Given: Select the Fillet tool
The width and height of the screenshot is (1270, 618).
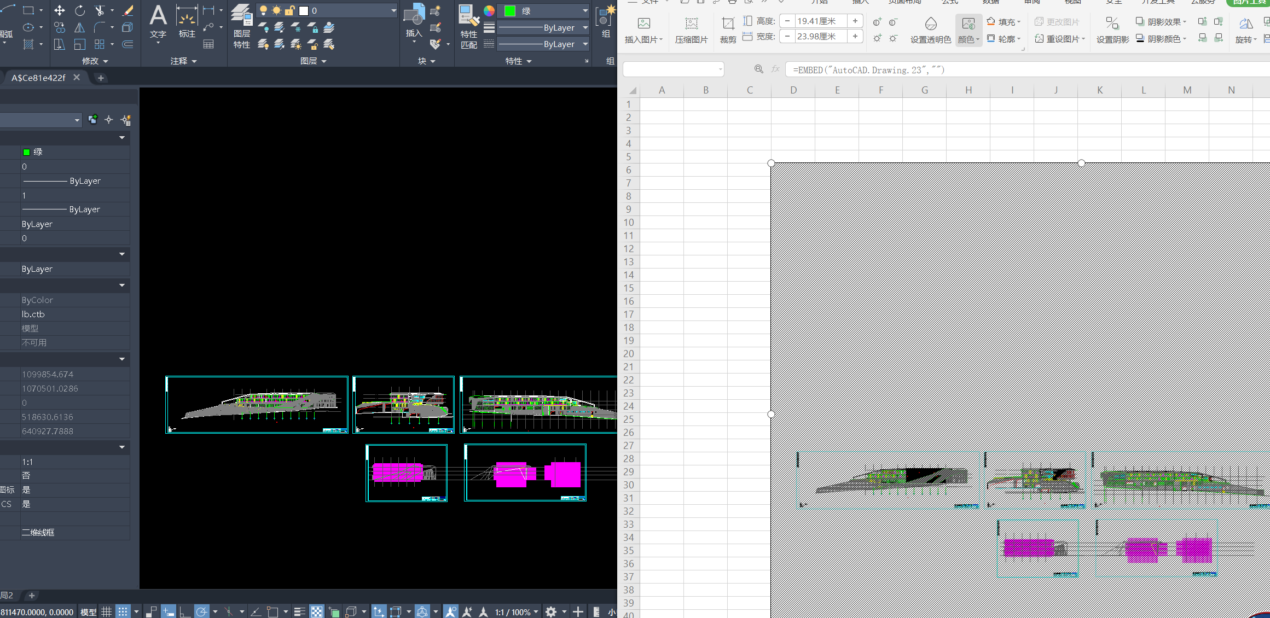Looking at the screenshot, I should click(99, 27).
